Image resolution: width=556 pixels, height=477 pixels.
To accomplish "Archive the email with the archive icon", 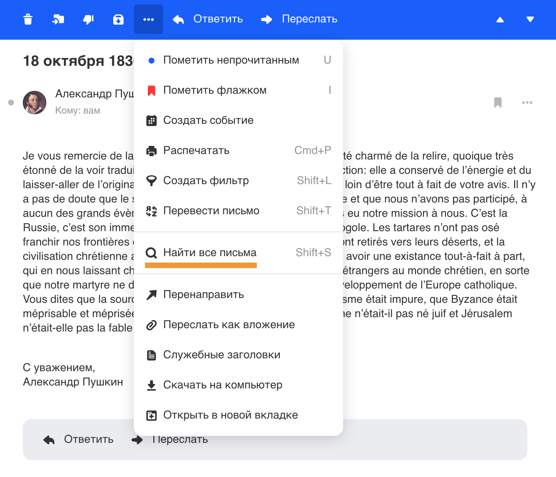I will click(x=118, y=19).
